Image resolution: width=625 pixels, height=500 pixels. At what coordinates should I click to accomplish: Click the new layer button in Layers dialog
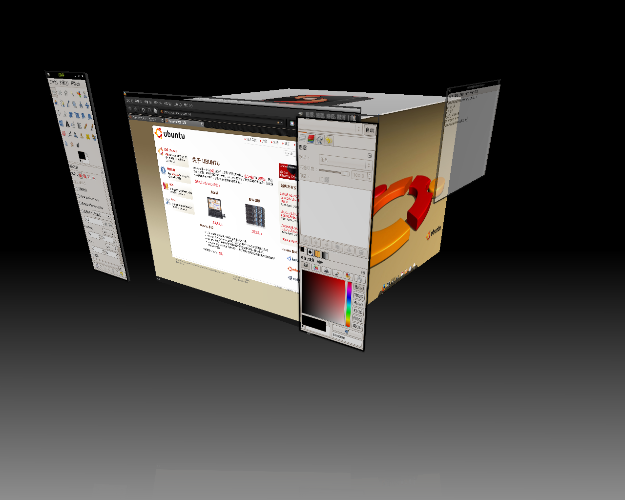click(x=305, y=240)
